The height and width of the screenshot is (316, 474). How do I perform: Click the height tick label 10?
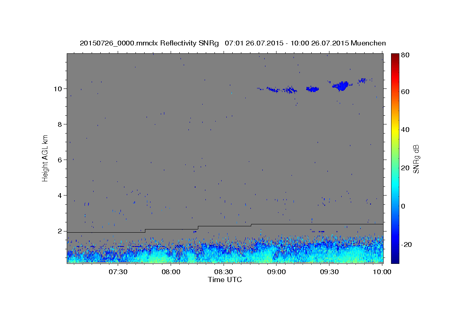coord(58,88)
